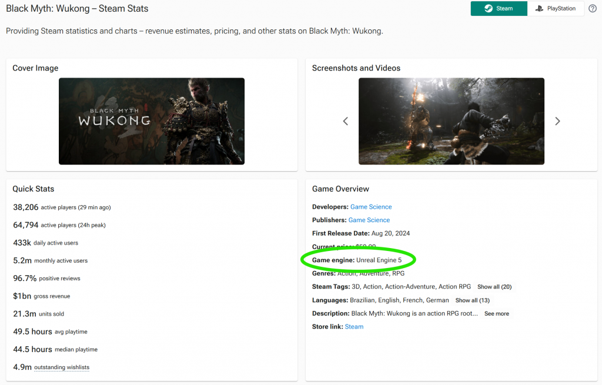Screen dimensions: 602x385
Task: Click the 38,206 active players stat
Action: pyautogui.click(x=62, y=207)
